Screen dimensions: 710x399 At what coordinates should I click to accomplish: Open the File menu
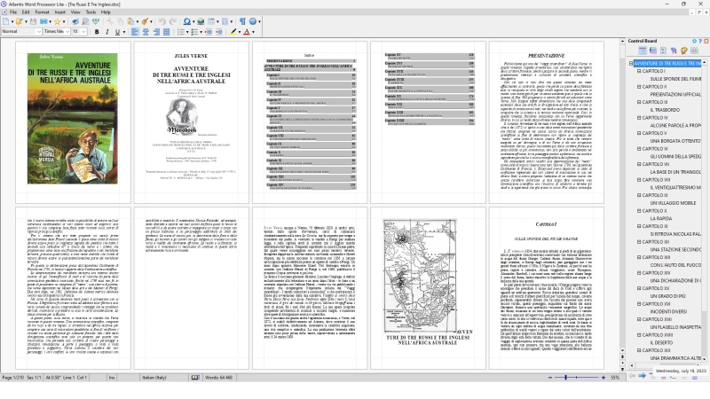tap(13, 12)
